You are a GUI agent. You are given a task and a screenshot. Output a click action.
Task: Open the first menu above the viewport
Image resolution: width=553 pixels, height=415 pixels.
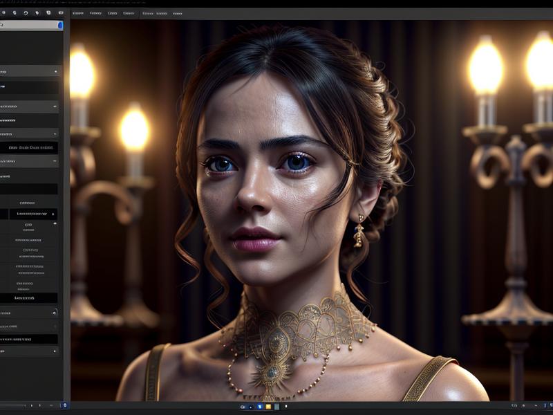coord(78,13)
